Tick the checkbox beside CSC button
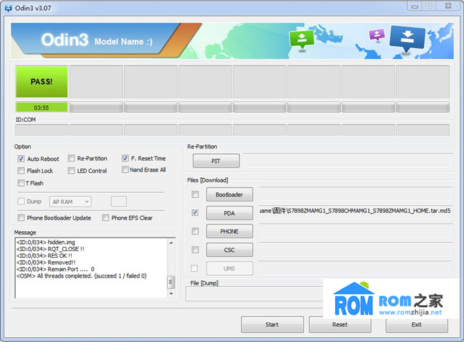464x342 pixels. (x=195, y=250)
